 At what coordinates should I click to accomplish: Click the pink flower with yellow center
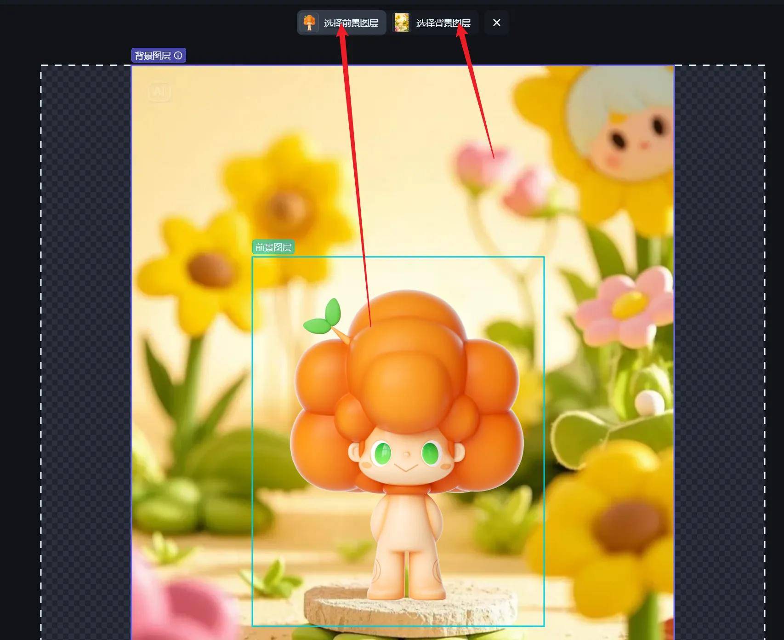pyautogui.click(x=630, y=306)
